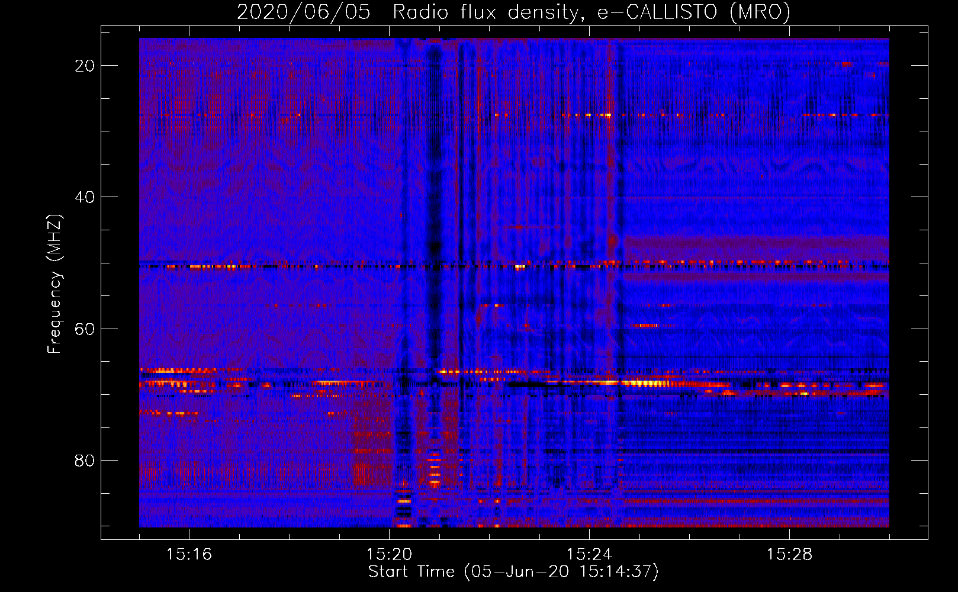
Task: Click the 40 MHz frequency tick label
Action: (x=85, y=197)
